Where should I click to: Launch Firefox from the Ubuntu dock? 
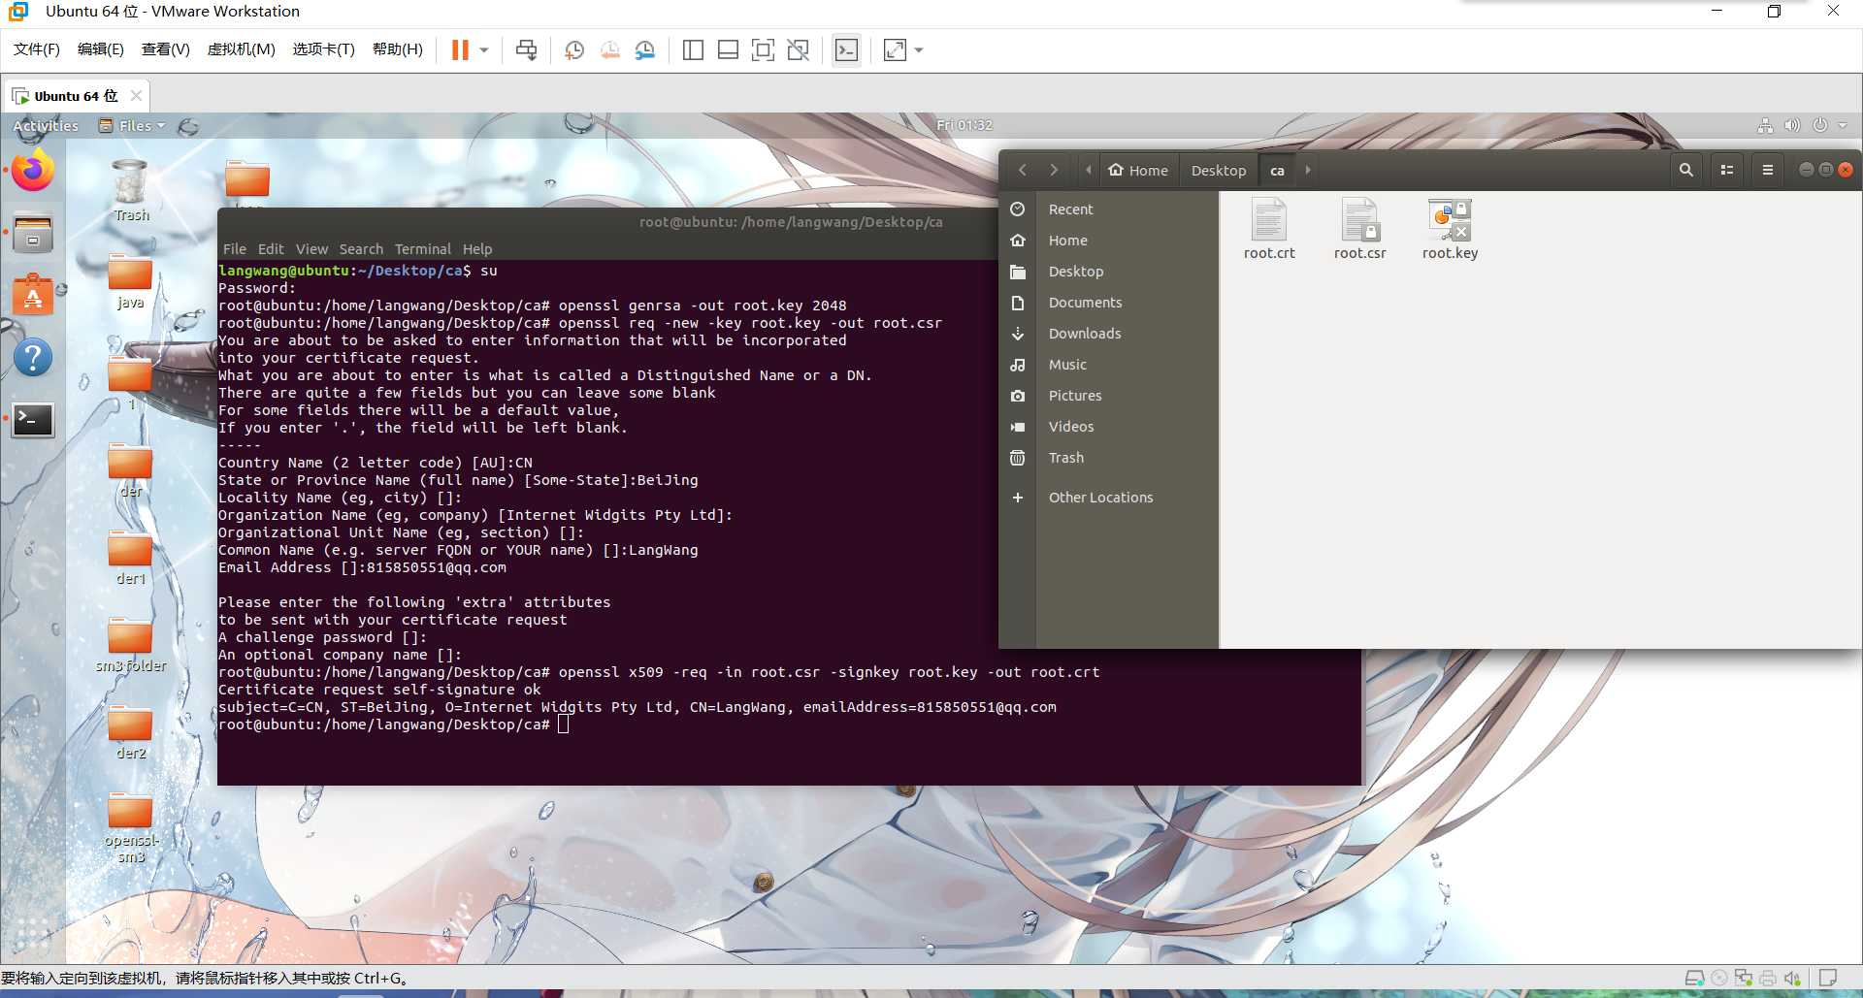pos(33,172)
